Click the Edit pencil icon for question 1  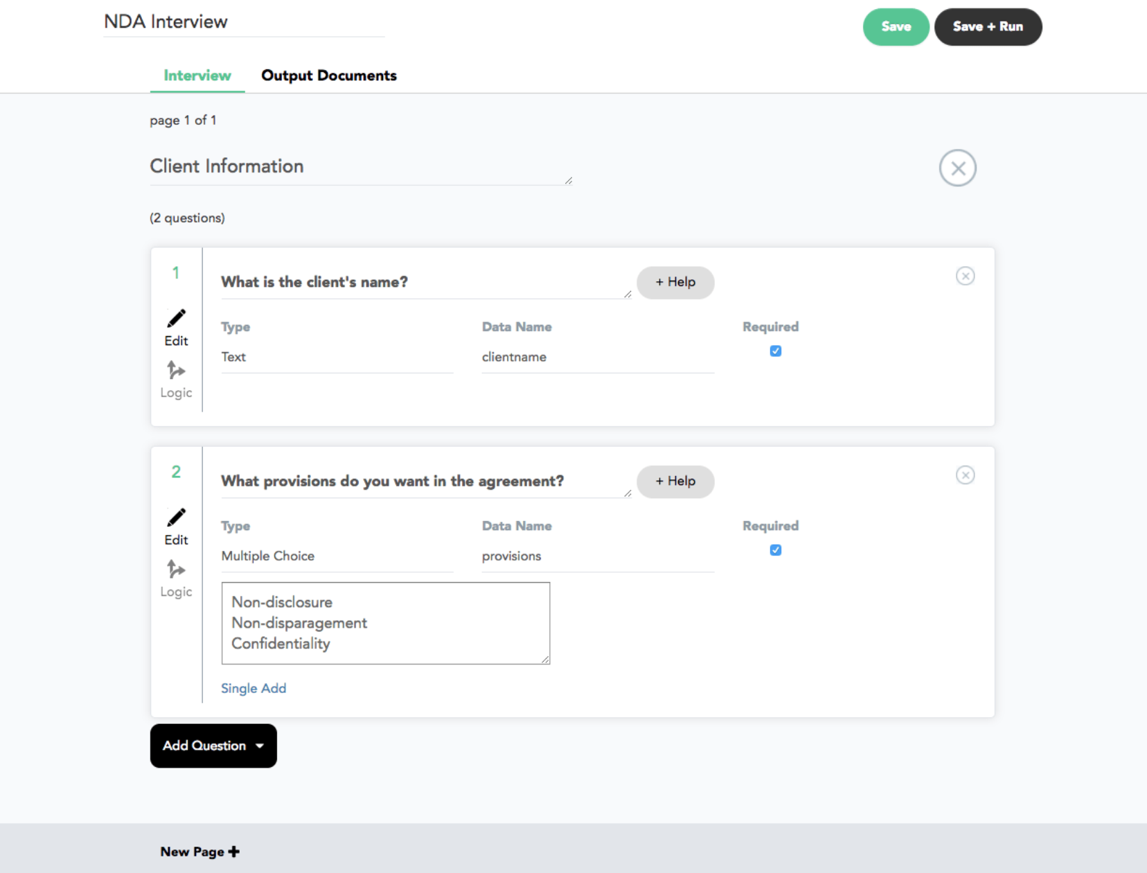176,319
